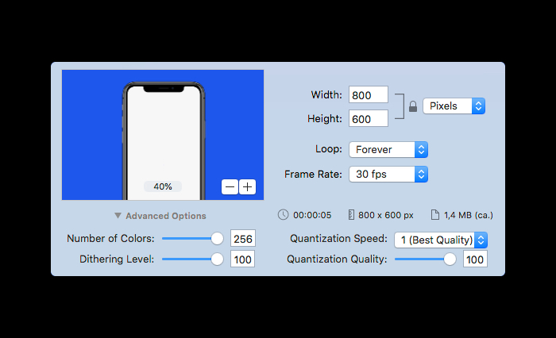The image size is (556, 338).
Task: Click the Height input field
Action: pos(369,118)
